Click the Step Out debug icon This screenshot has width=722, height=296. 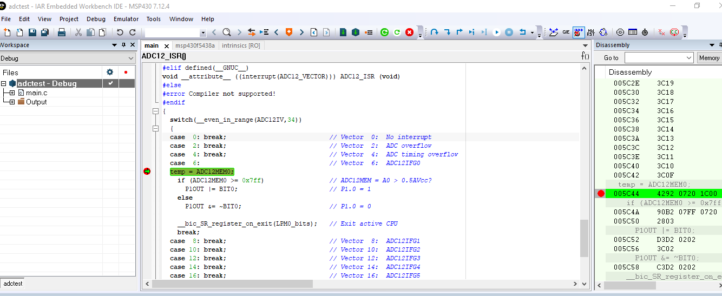pos(460,32)
